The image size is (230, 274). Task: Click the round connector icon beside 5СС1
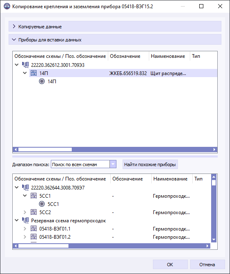(42, 204)
